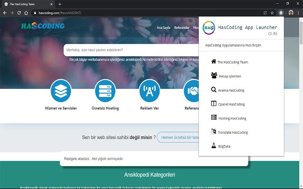Go back with the browser back arrow

pos(5,13)
